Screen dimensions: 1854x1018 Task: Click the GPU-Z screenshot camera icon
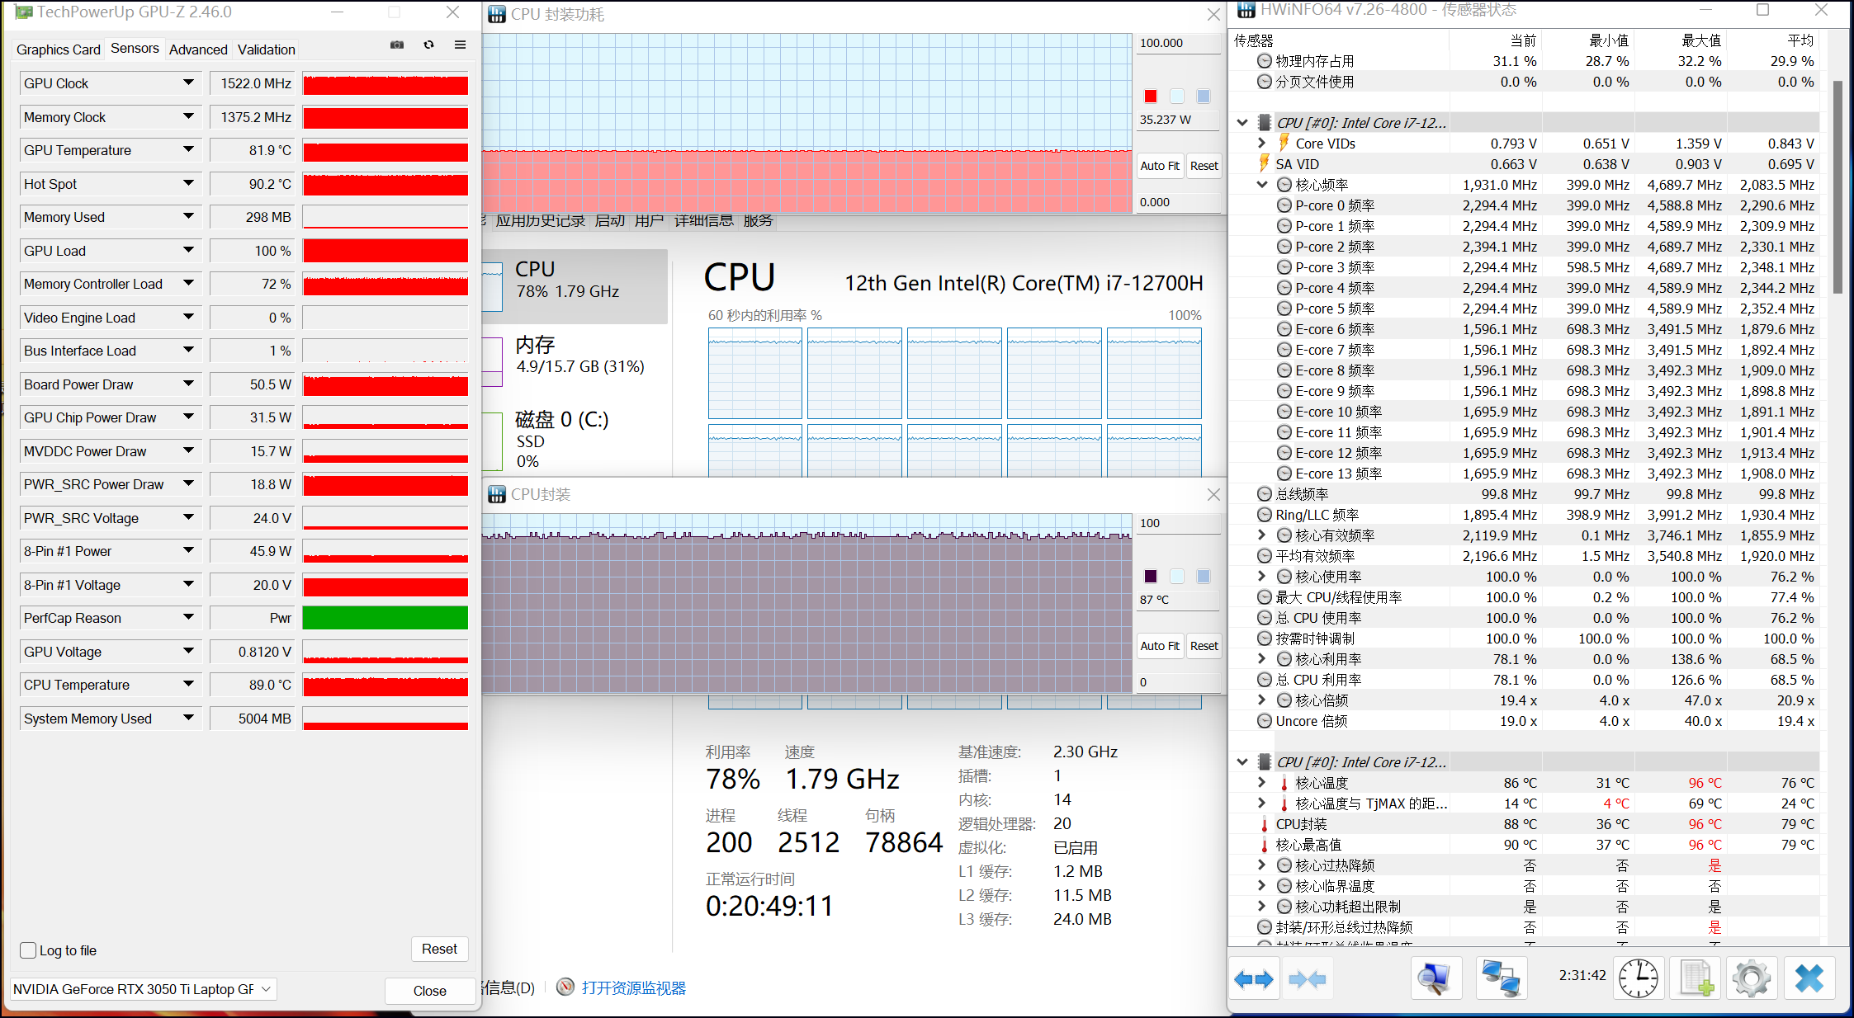[x=397, y=45]
